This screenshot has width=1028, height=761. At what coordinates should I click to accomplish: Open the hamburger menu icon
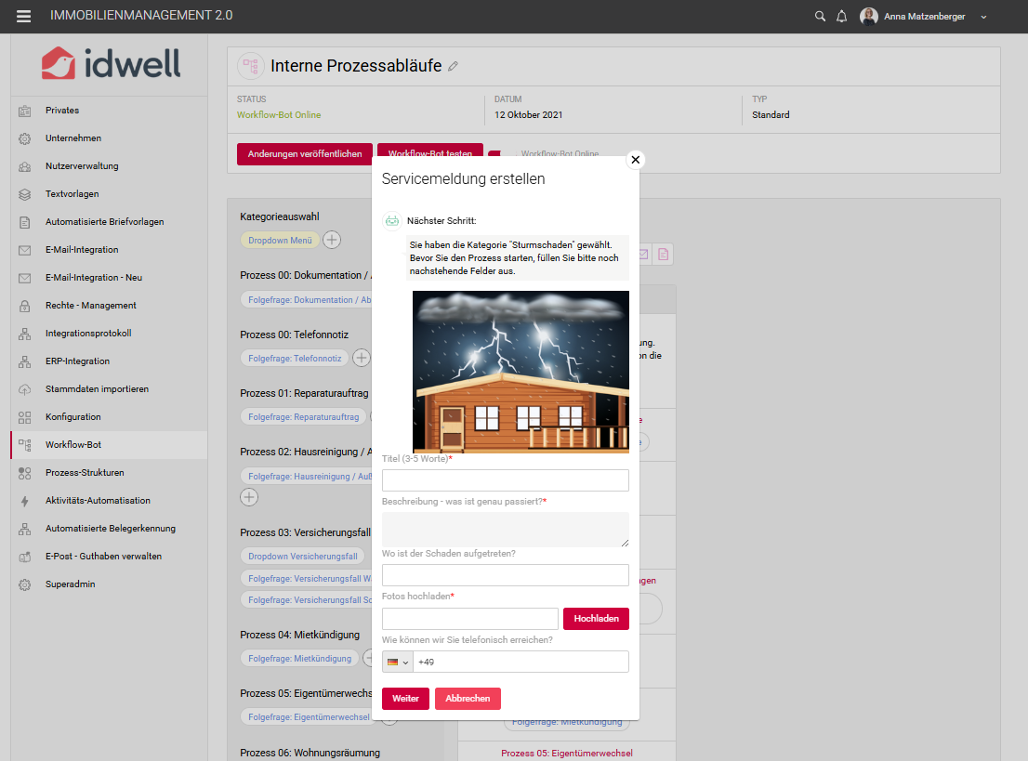(23, 17)
